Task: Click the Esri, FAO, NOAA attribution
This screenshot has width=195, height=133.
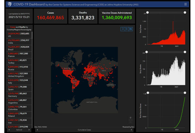Action: pyautogui.click(x=41, y=127)
